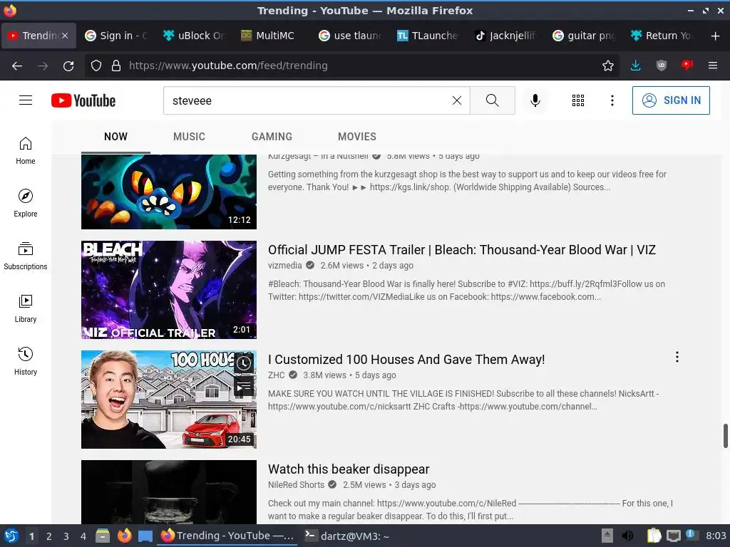The height and width of the screenshot is (547, 730).
Task: Launch Firefox from taskbar quick launcher
Action: pyautogui.click(x=124, y=536)
